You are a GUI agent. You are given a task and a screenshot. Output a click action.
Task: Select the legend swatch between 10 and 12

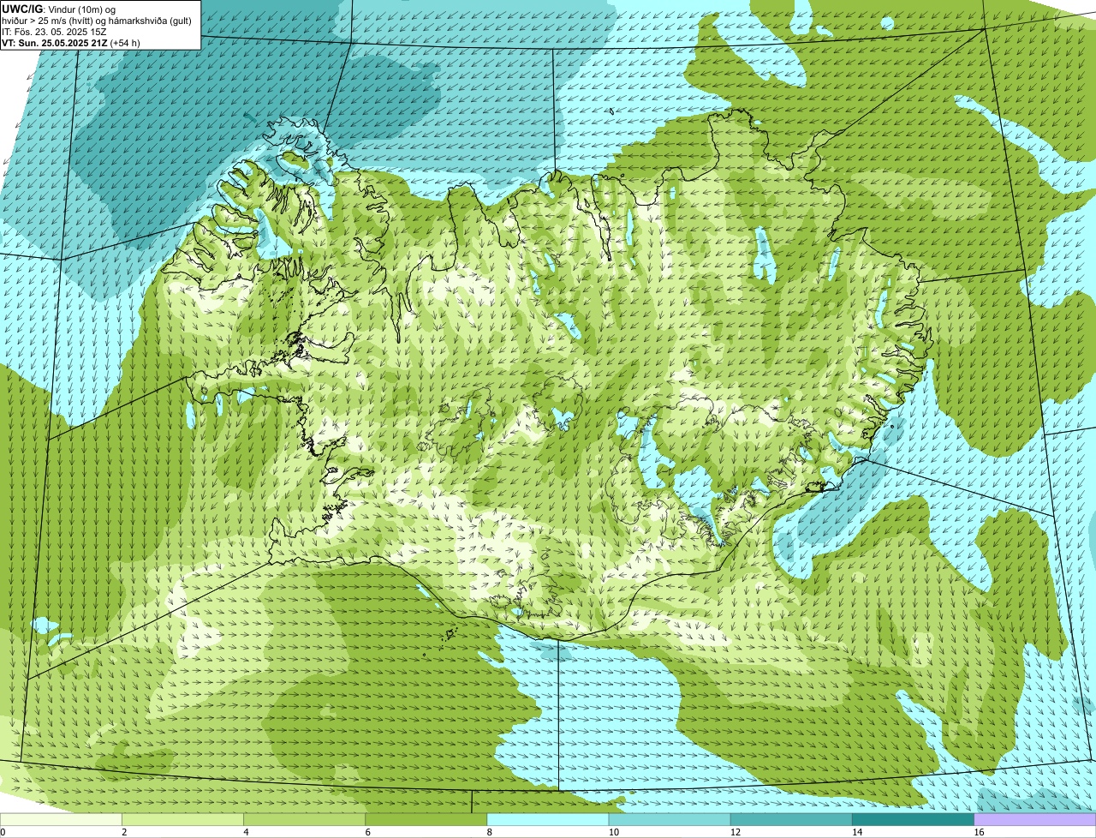click(670, 820)
